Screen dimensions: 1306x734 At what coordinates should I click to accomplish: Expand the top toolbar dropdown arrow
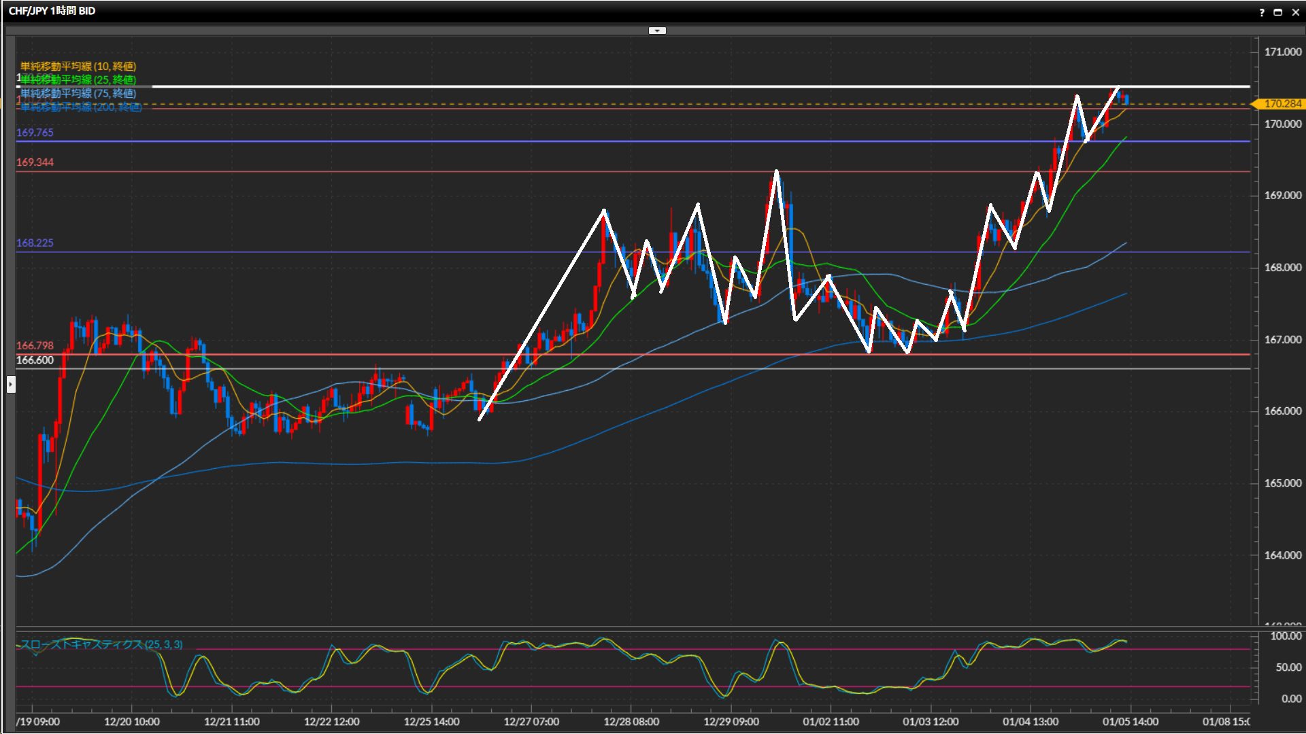(x=657, y=31)
